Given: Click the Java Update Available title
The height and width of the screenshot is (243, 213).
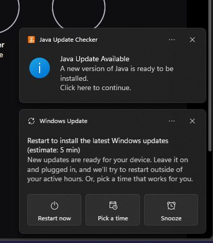Looking at the screenshot, I should click(95, 59).
